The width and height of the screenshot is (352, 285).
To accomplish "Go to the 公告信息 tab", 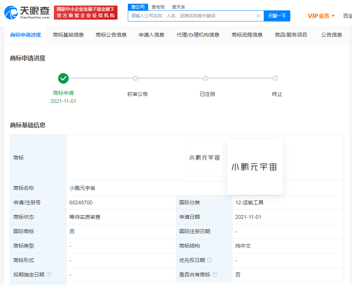I will (x=332, y=35).
